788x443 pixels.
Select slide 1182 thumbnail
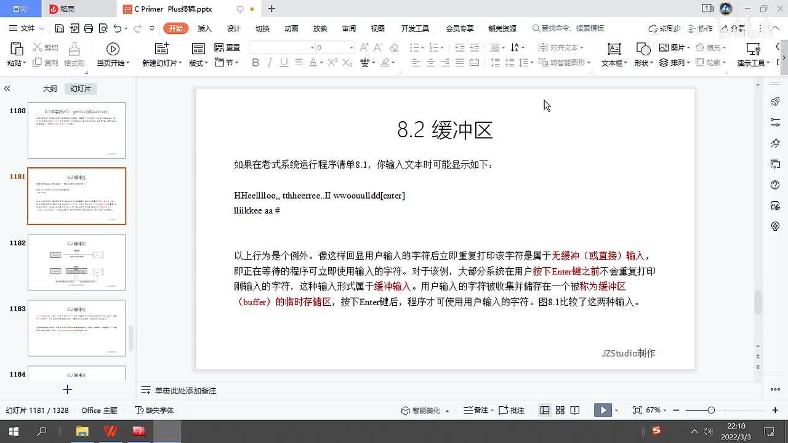[76, 262]
